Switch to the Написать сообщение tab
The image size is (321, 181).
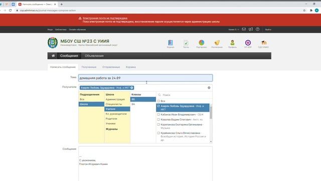coord(63,67)
